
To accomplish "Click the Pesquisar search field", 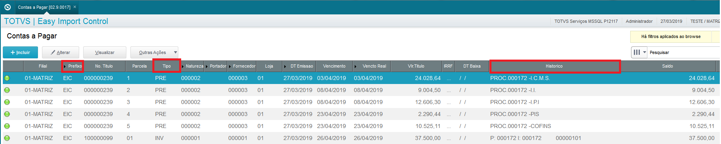I will pyautogui.click(x=684, y=52).
